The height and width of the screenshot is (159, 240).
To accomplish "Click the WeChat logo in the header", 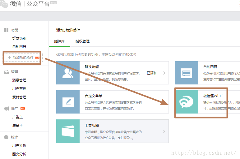I will pos(4,4).
